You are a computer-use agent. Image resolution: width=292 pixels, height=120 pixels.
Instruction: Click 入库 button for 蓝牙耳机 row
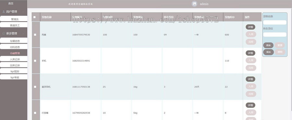[x=251, y=86]
